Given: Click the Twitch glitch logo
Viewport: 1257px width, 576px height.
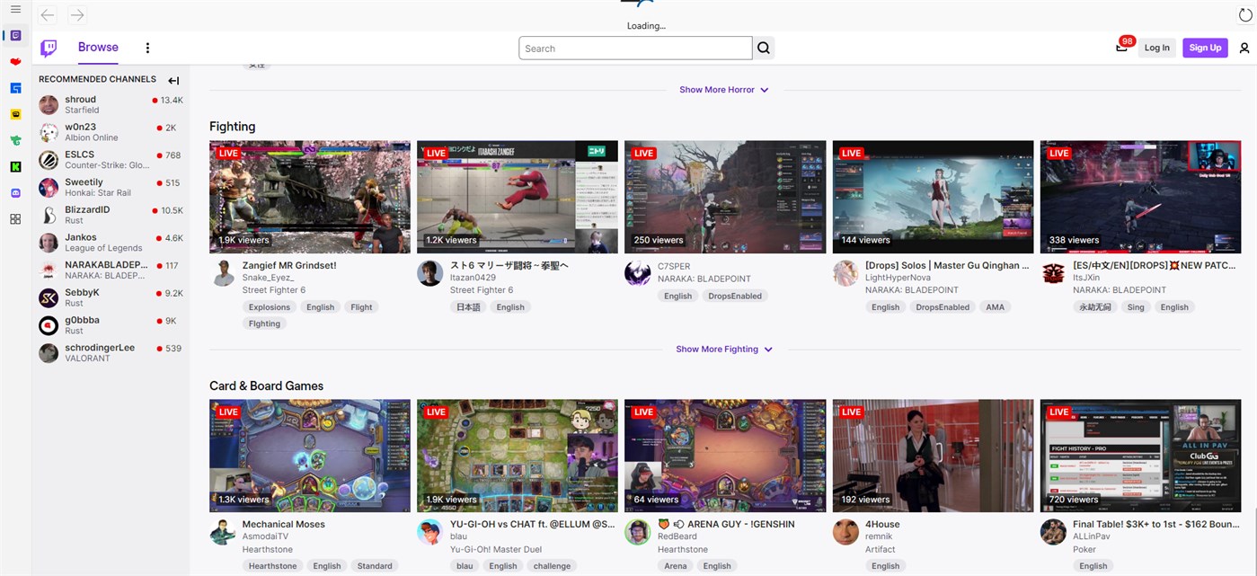Looking at the screenshot, I should [x=49, y=48].
